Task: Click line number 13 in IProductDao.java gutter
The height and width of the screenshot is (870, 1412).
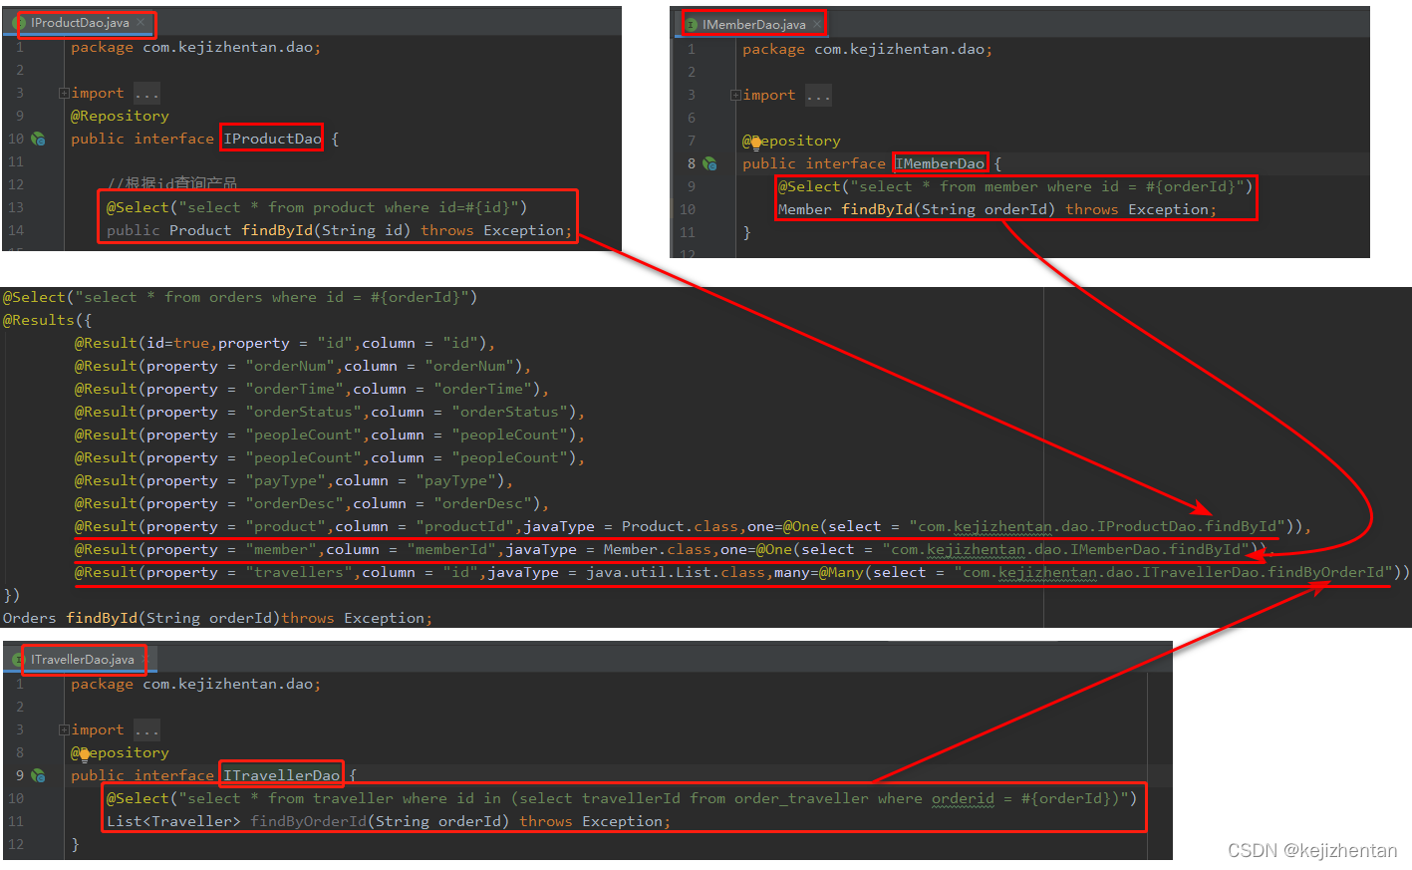Action: point(15,207)
